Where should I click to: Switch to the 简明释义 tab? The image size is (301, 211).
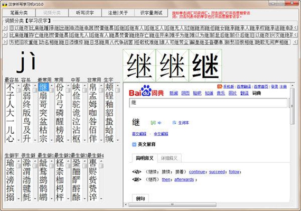click(x=145, y=158)
